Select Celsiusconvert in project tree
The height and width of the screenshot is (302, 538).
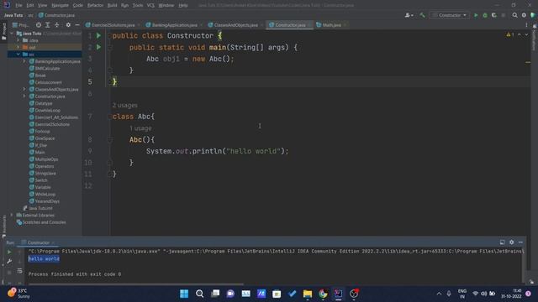click(48, 82)
